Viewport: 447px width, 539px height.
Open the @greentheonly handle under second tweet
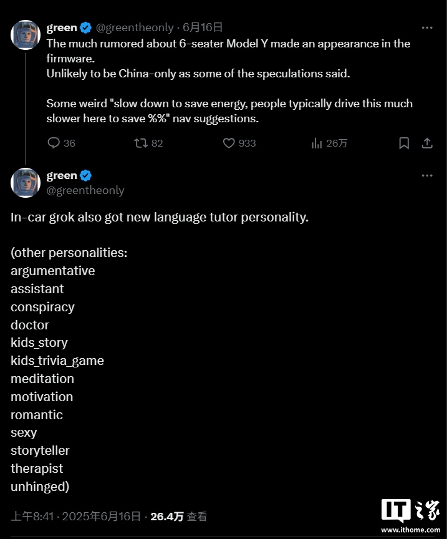85,190
